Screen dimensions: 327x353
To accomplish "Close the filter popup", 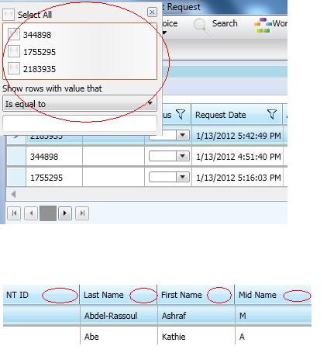I will coord(152,12).
